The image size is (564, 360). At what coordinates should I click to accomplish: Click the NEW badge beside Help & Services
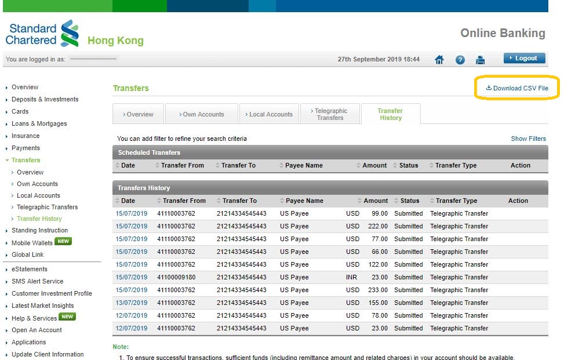tap(67, 318)
